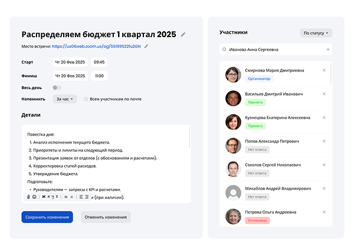This screenshot has height=252, width=354.
Task: Click Сохранить изменения button
Action: 47,217
